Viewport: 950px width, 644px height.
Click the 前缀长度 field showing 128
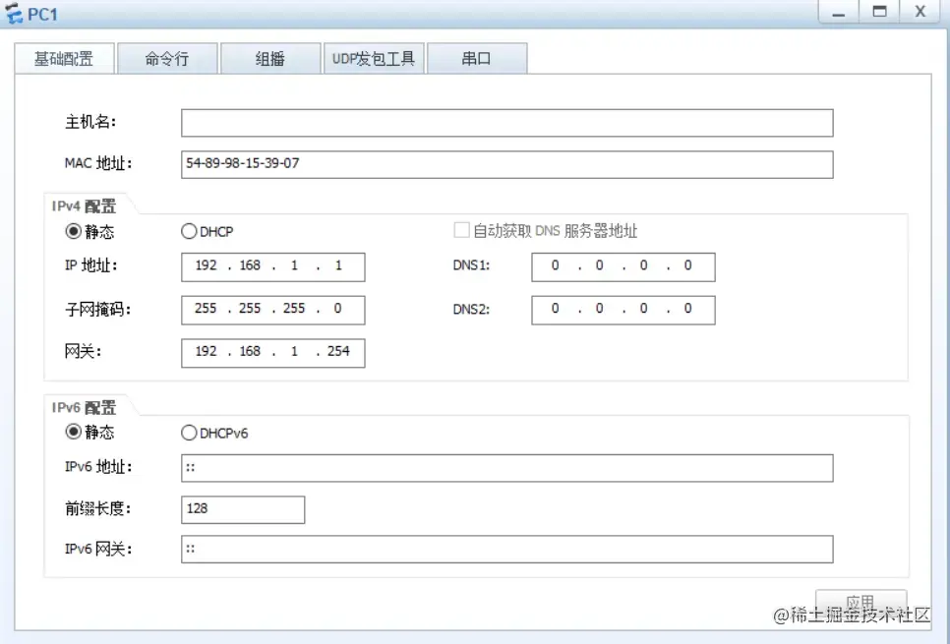click(x=243, y=510)
